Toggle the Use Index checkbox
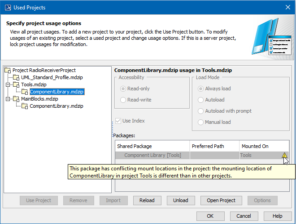296x224 pixels. (x=118, y=121)
